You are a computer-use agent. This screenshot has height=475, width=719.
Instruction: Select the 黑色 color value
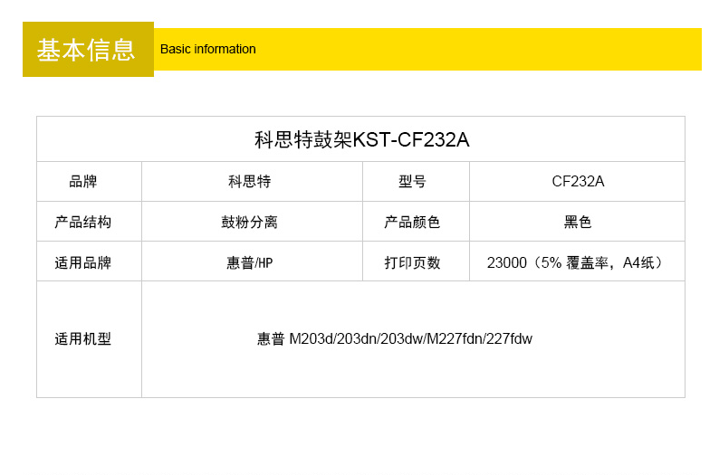(578, 222)
